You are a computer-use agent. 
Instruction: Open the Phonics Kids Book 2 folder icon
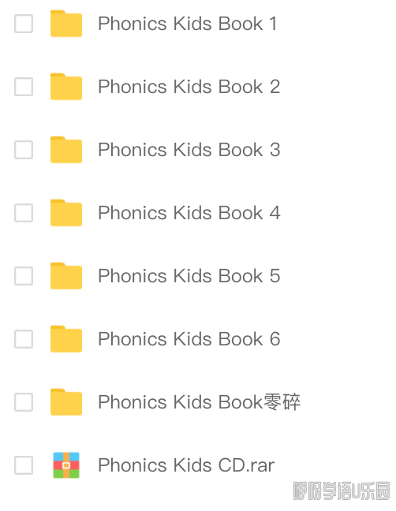click(x=66, y=87)
